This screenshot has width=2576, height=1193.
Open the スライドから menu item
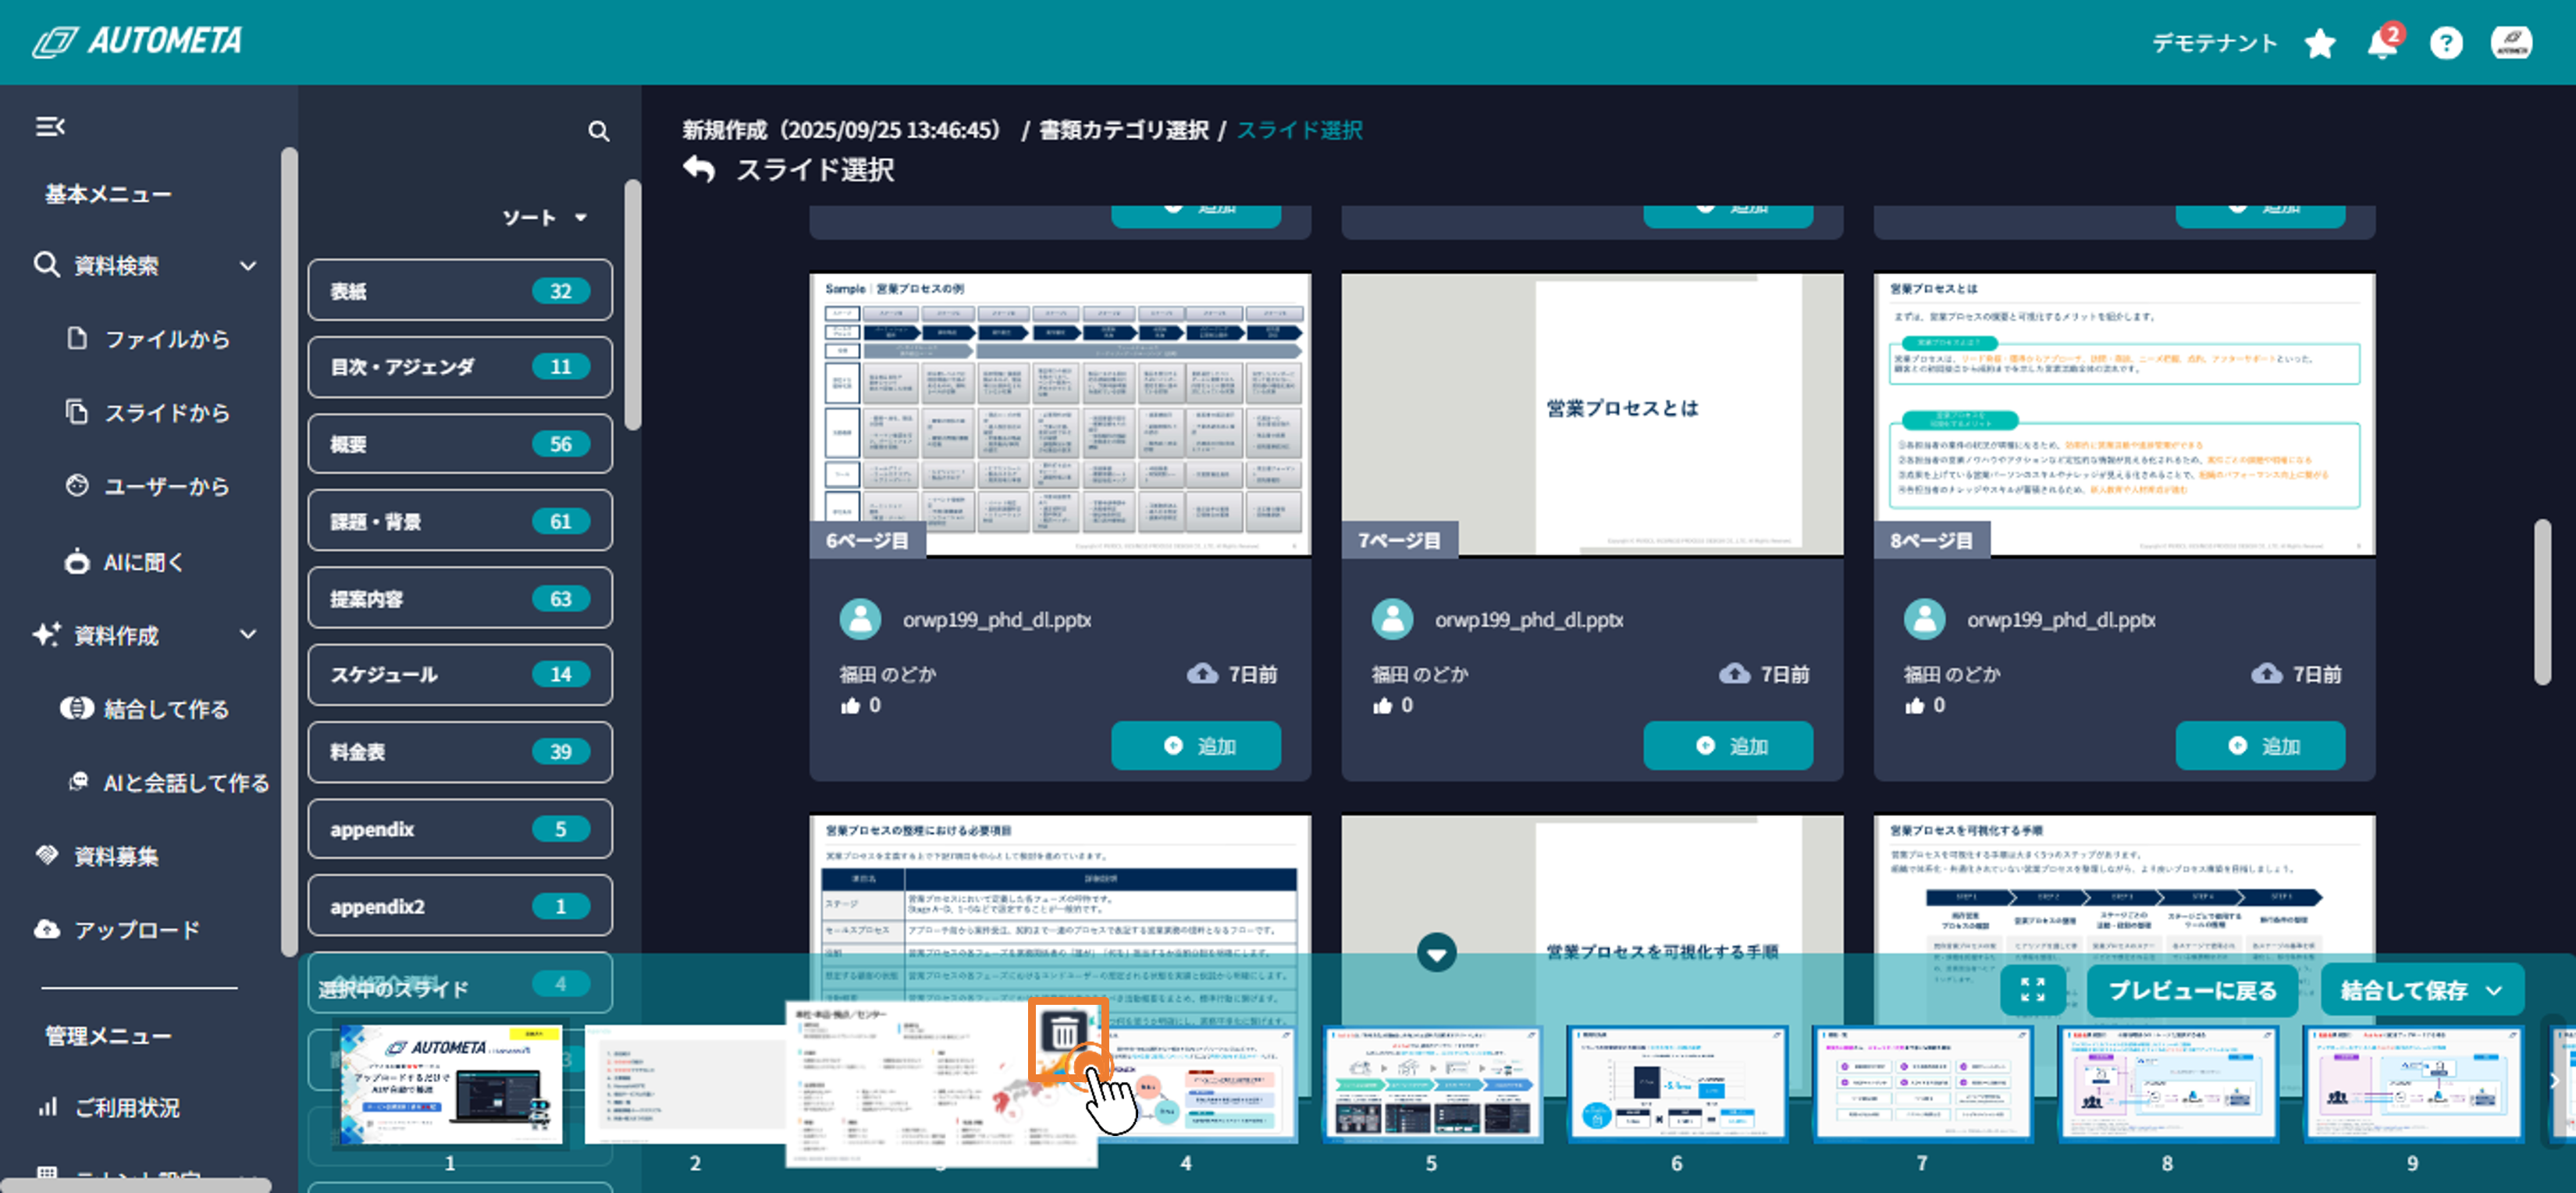click(166, 413)
